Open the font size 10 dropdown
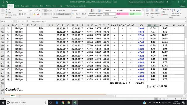This screenshot has height=105, width=187. tap(35, 10)
